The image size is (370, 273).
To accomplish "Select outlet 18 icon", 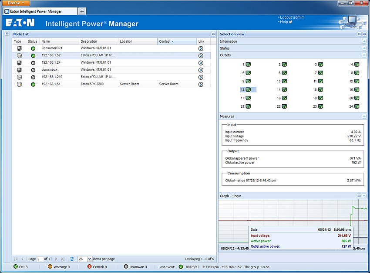I will [x=284, y=98].
